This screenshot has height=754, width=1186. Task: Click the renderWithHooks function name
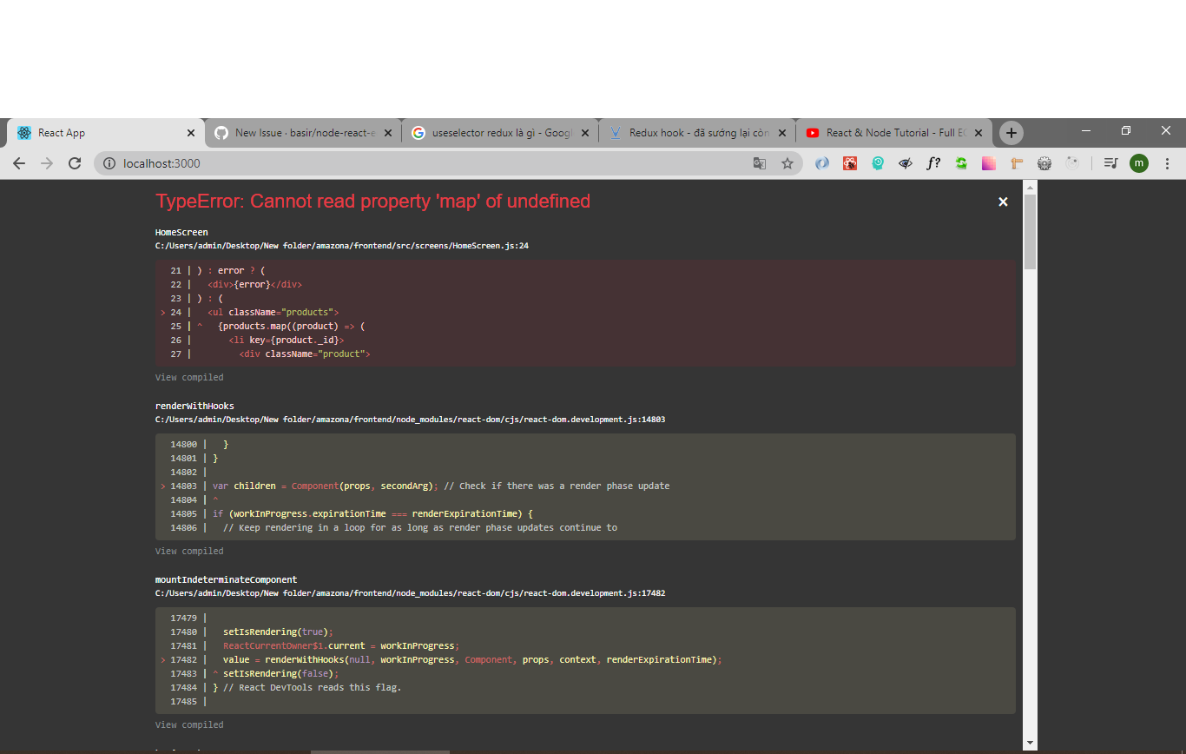click(194, 407)
